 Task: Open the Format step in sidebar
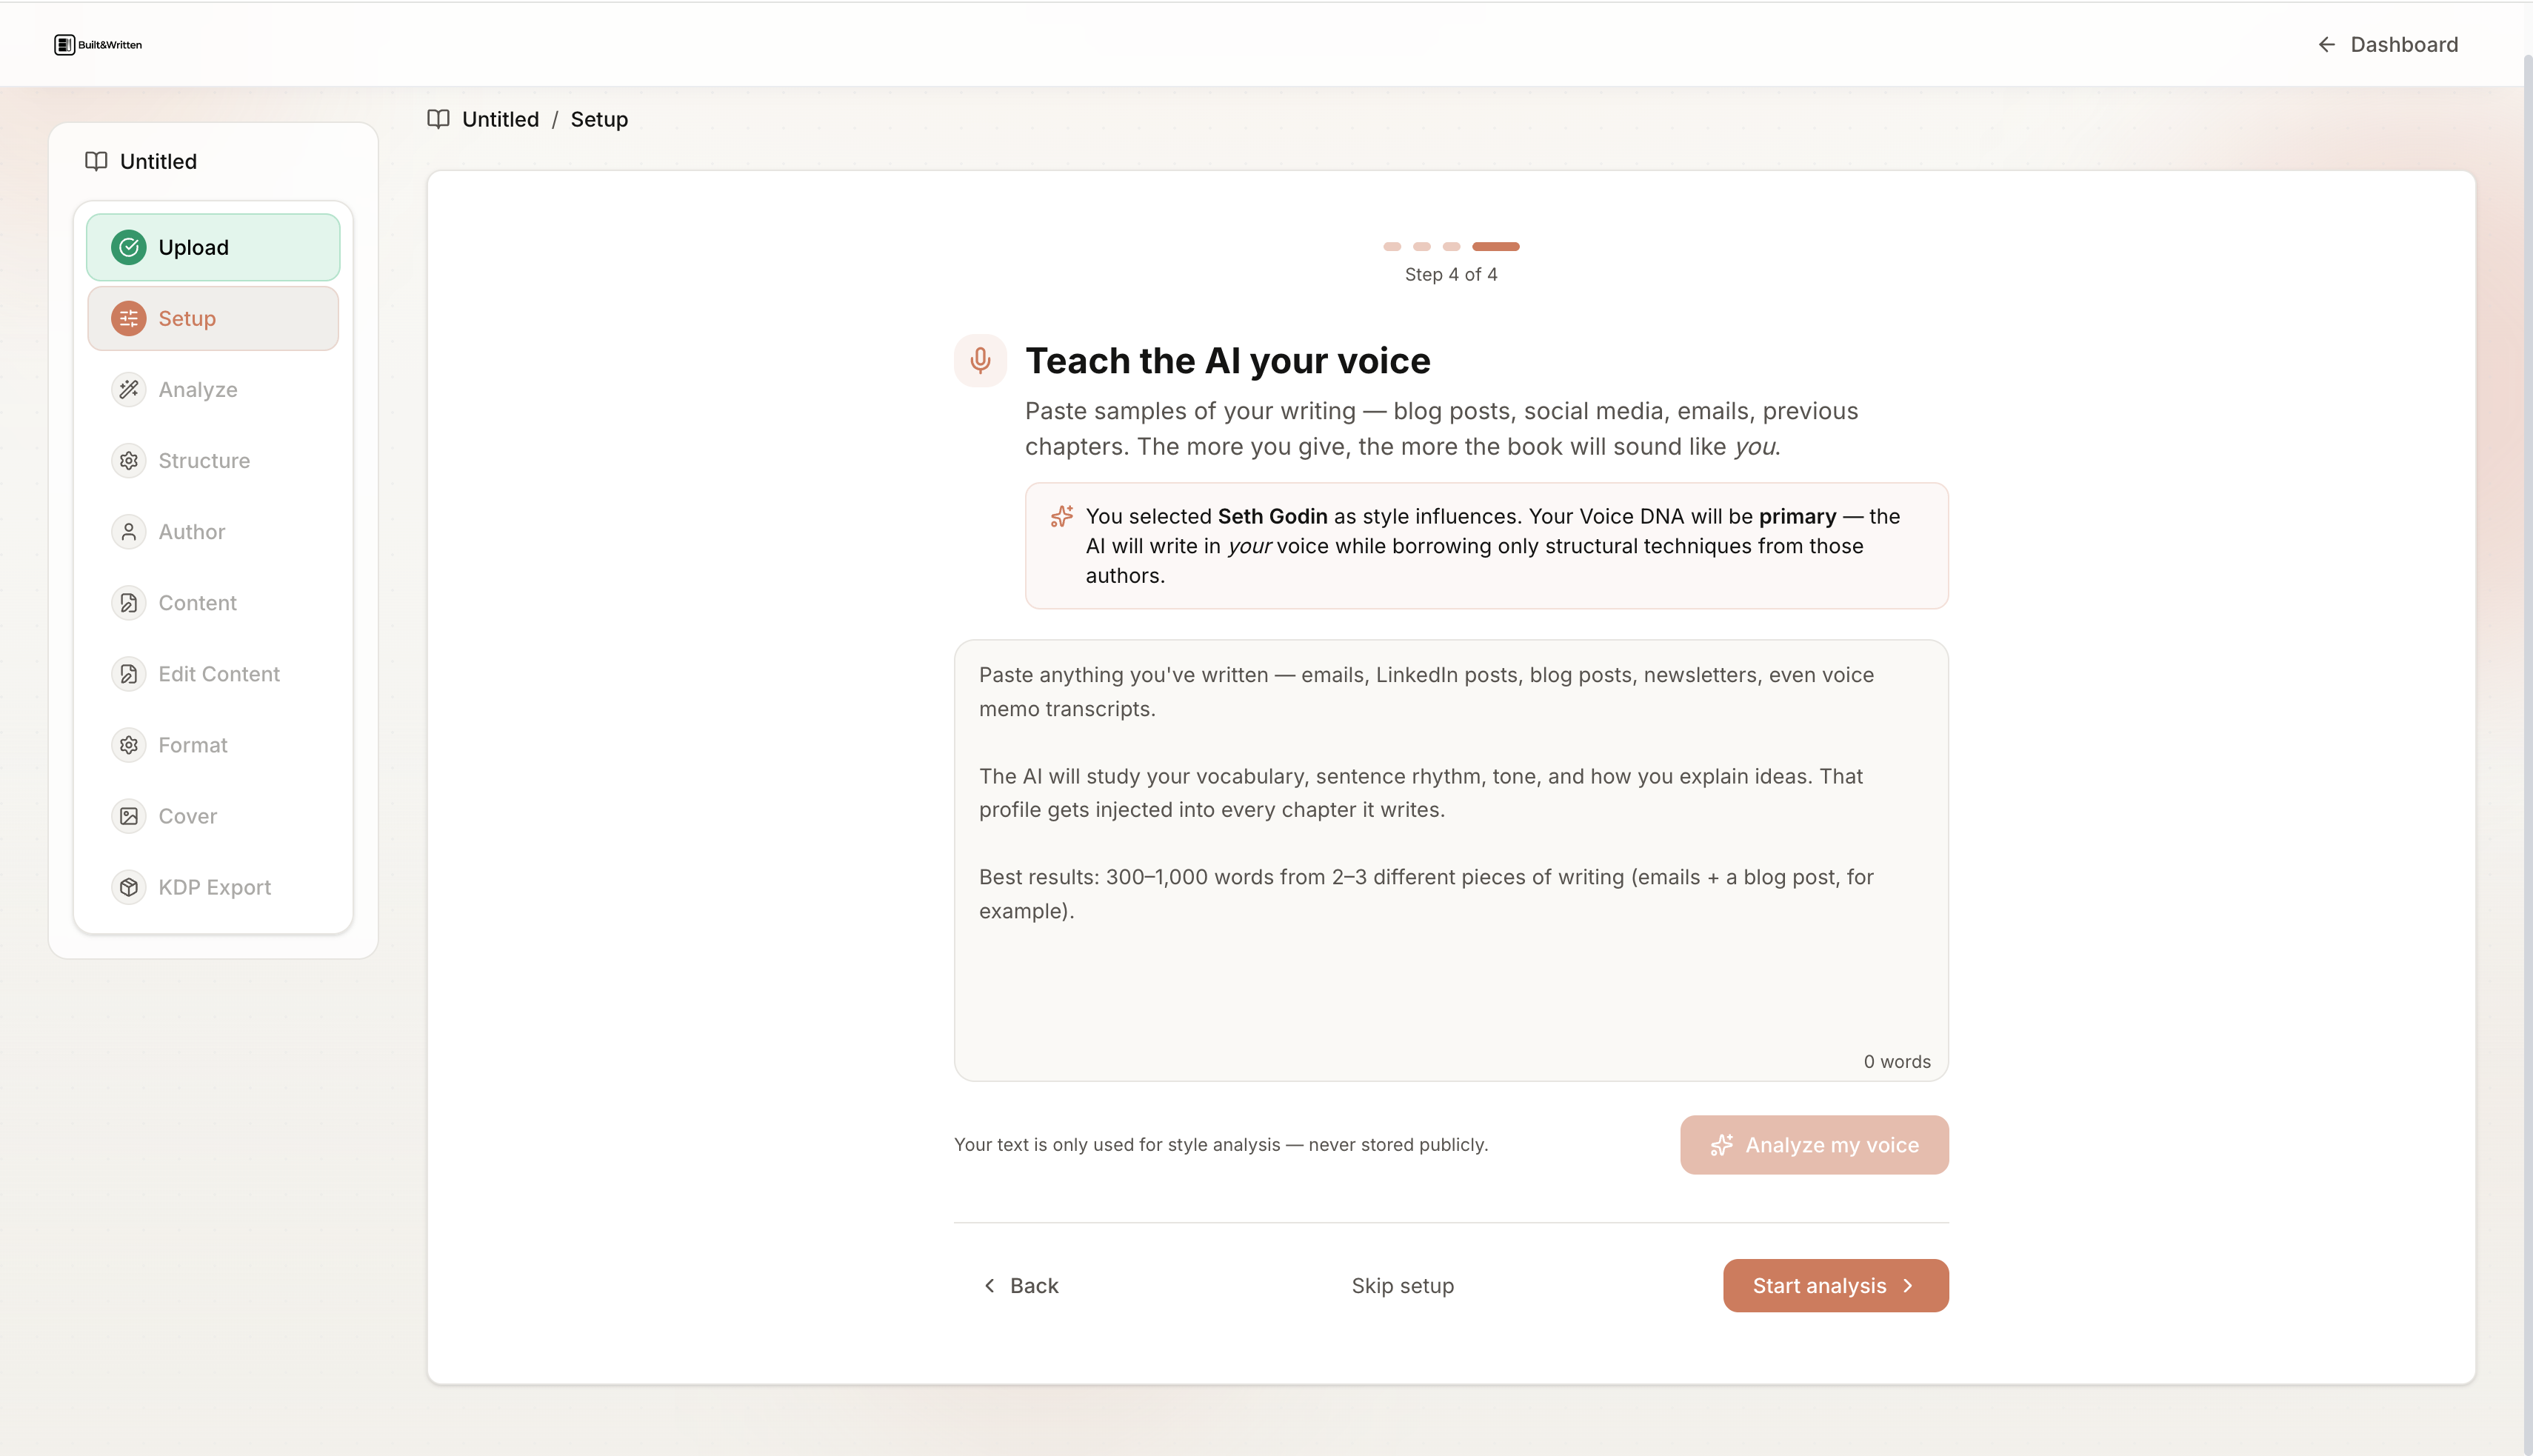[193, 745]
